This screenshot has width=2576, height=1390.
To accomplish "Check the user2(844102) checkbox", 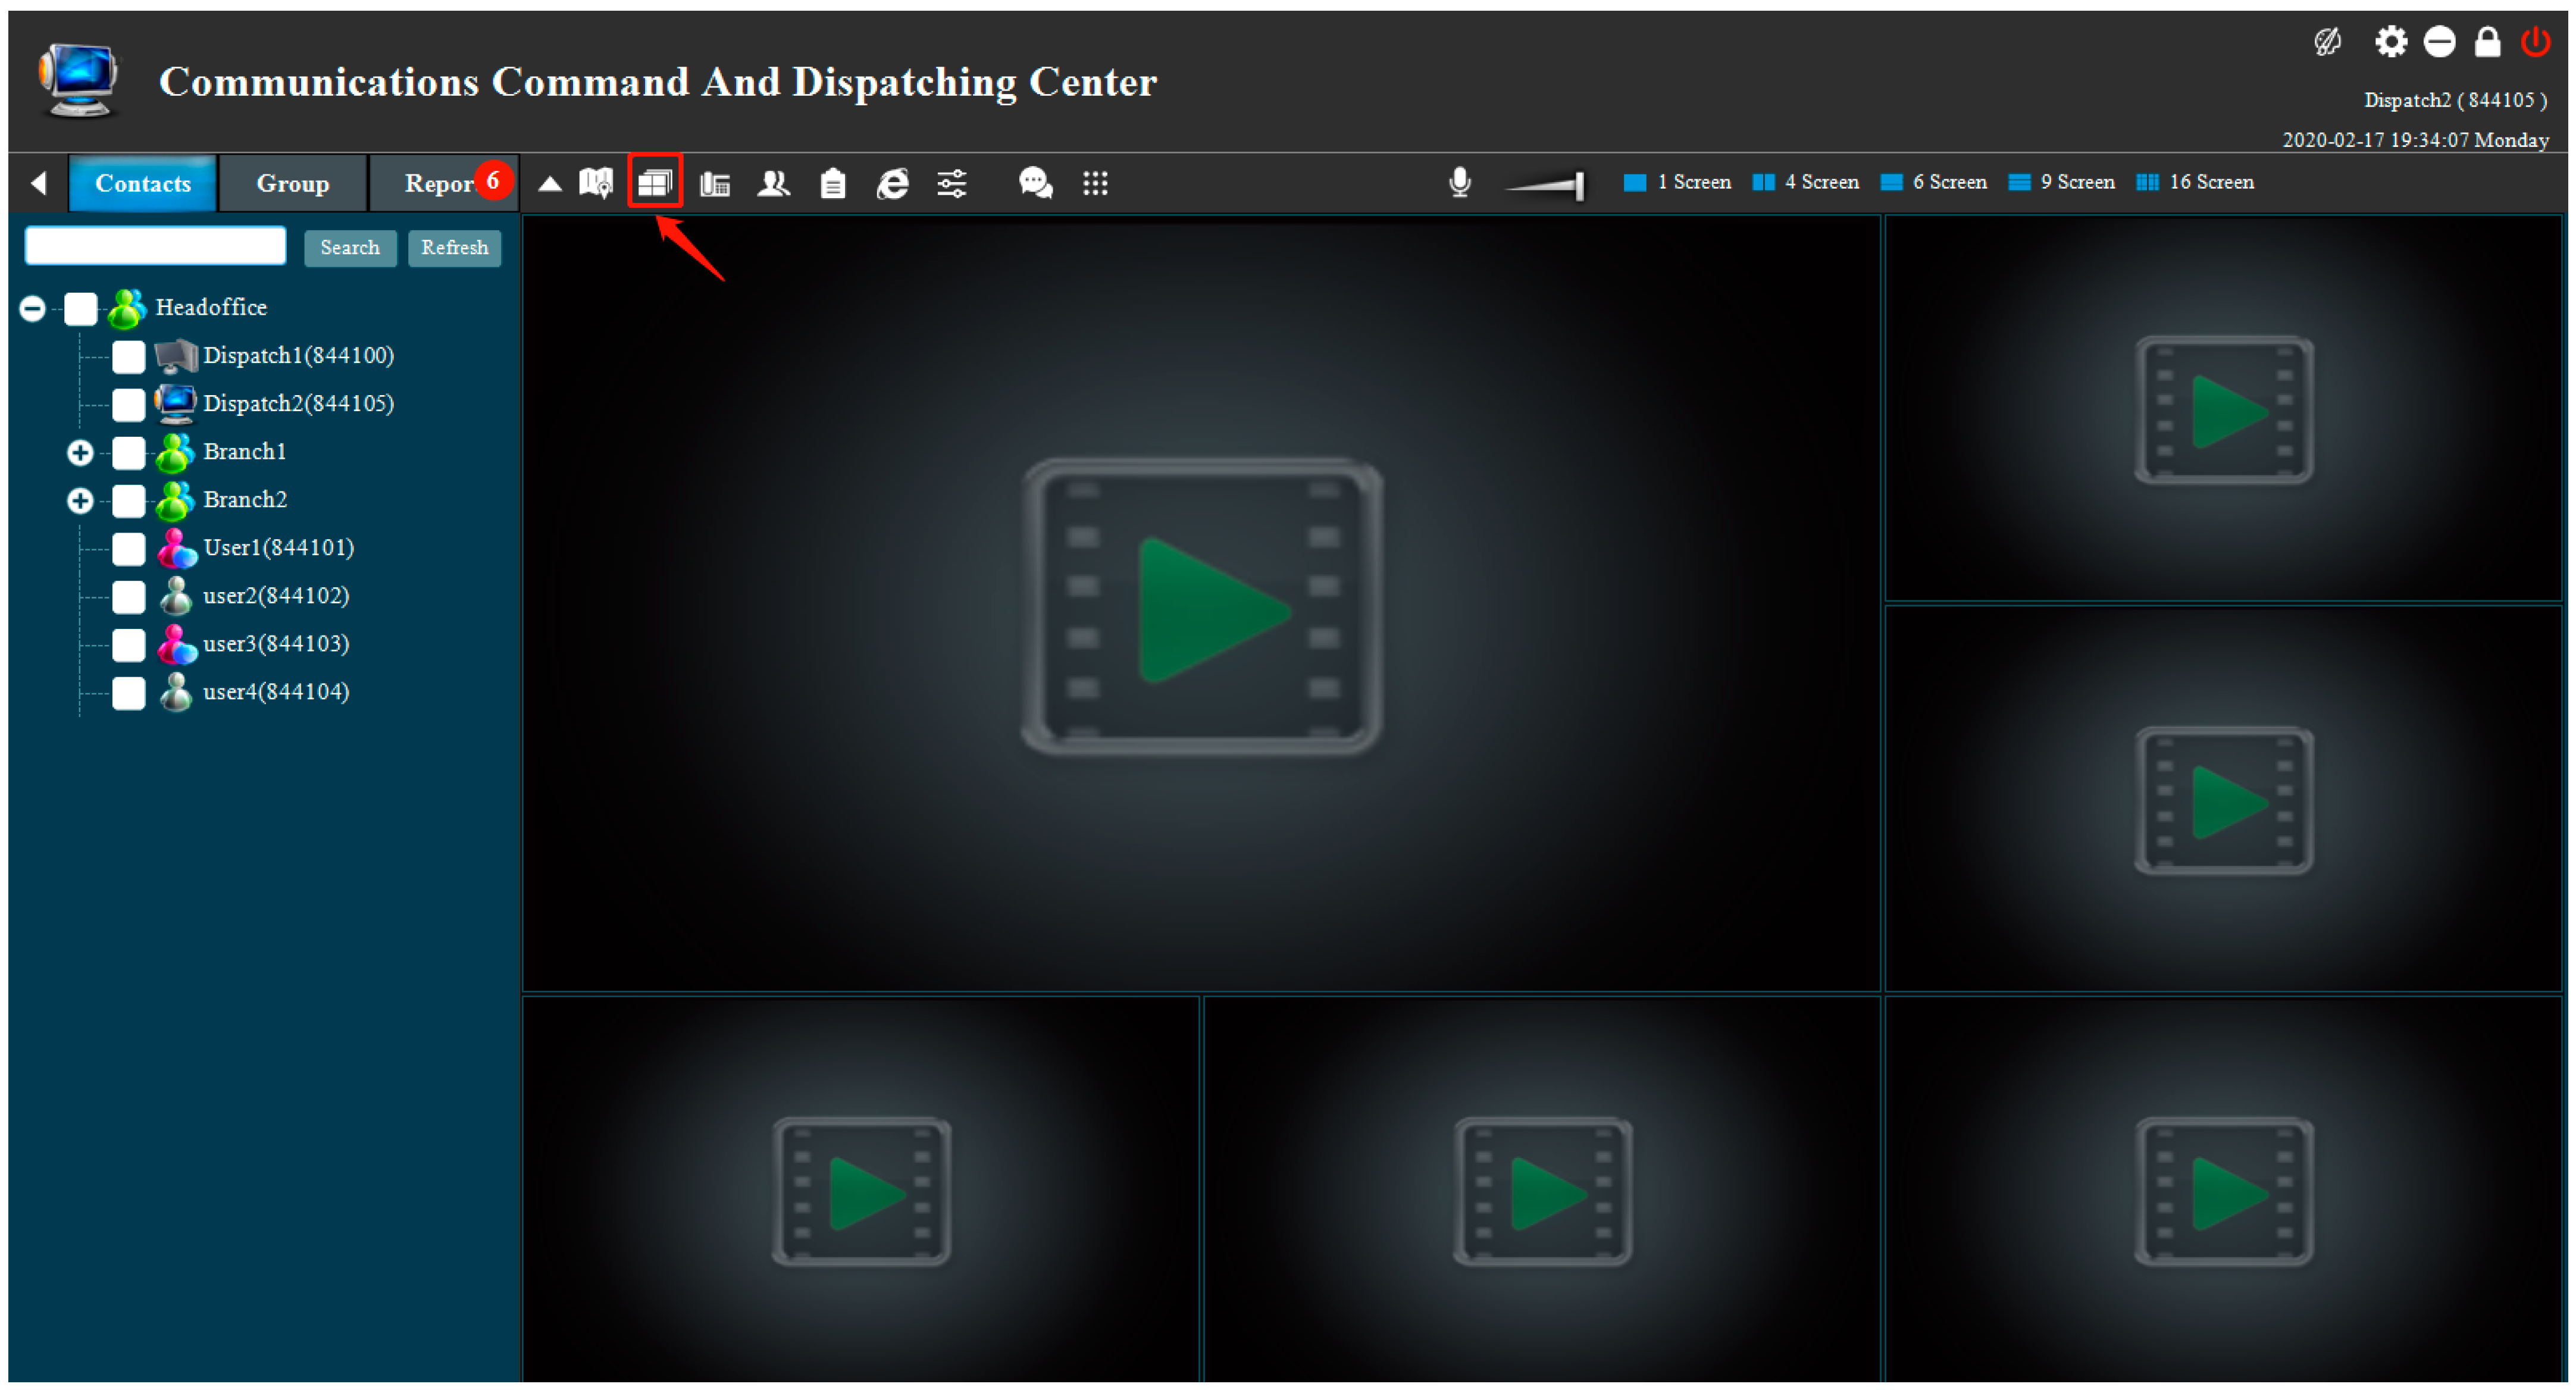I will 128,596.
